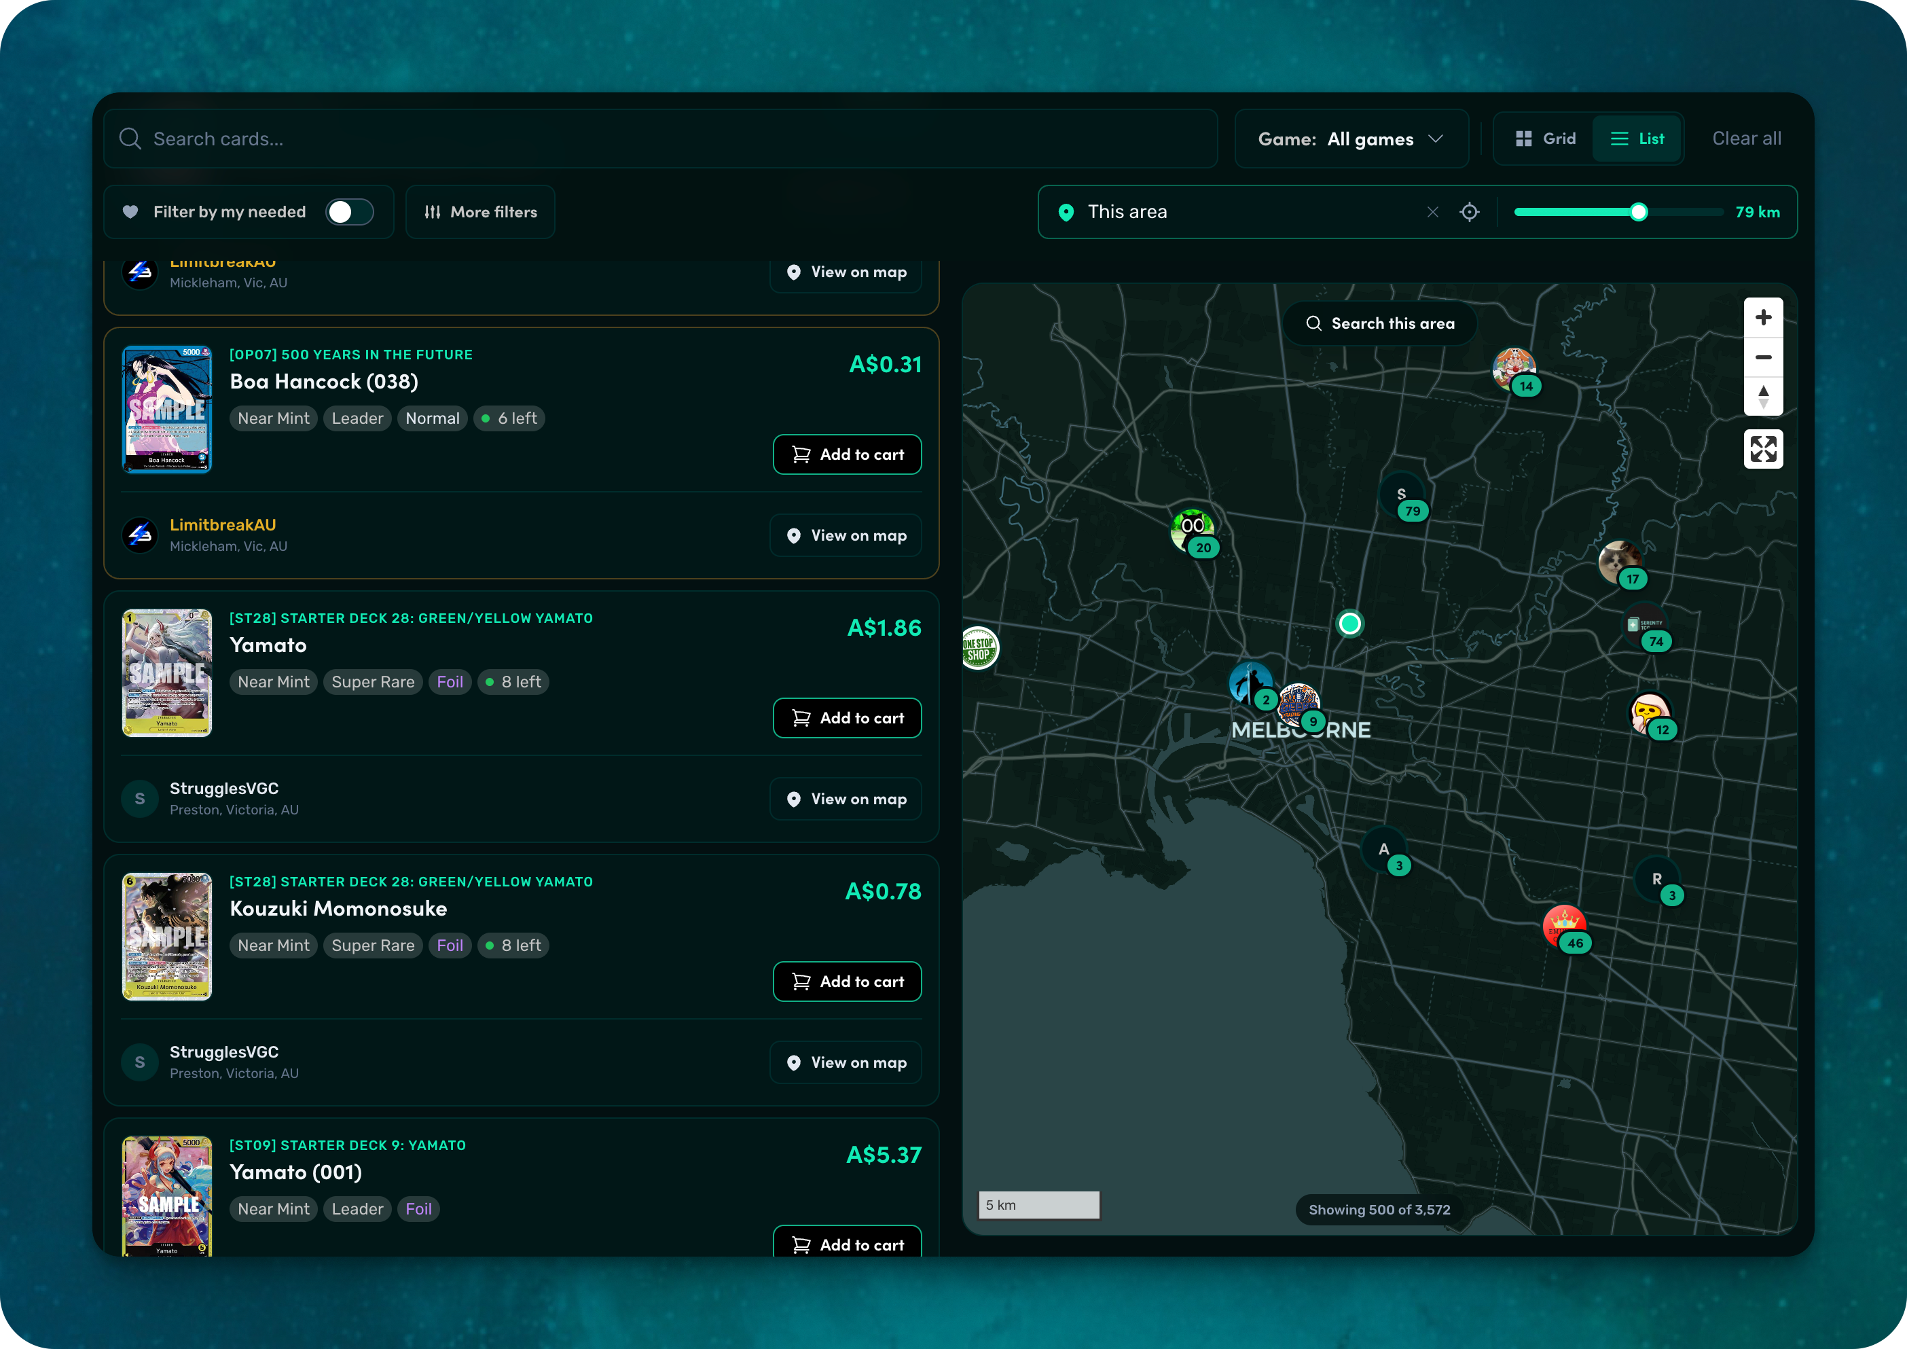
Task: Click the '6 left' stock tag
Action: 509,418
